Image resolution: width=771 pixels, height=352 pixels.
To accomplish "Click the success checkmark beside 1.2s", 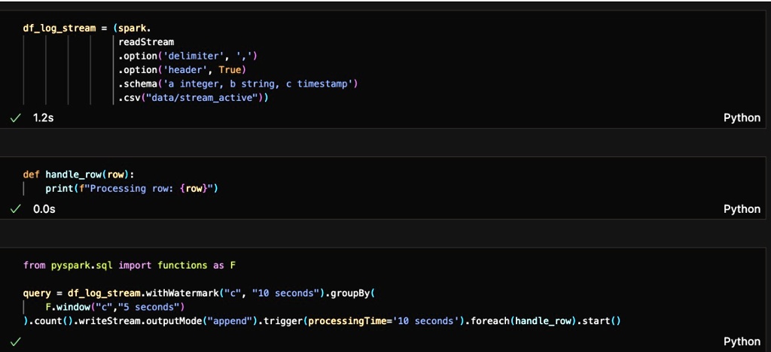I will [15, 118].
